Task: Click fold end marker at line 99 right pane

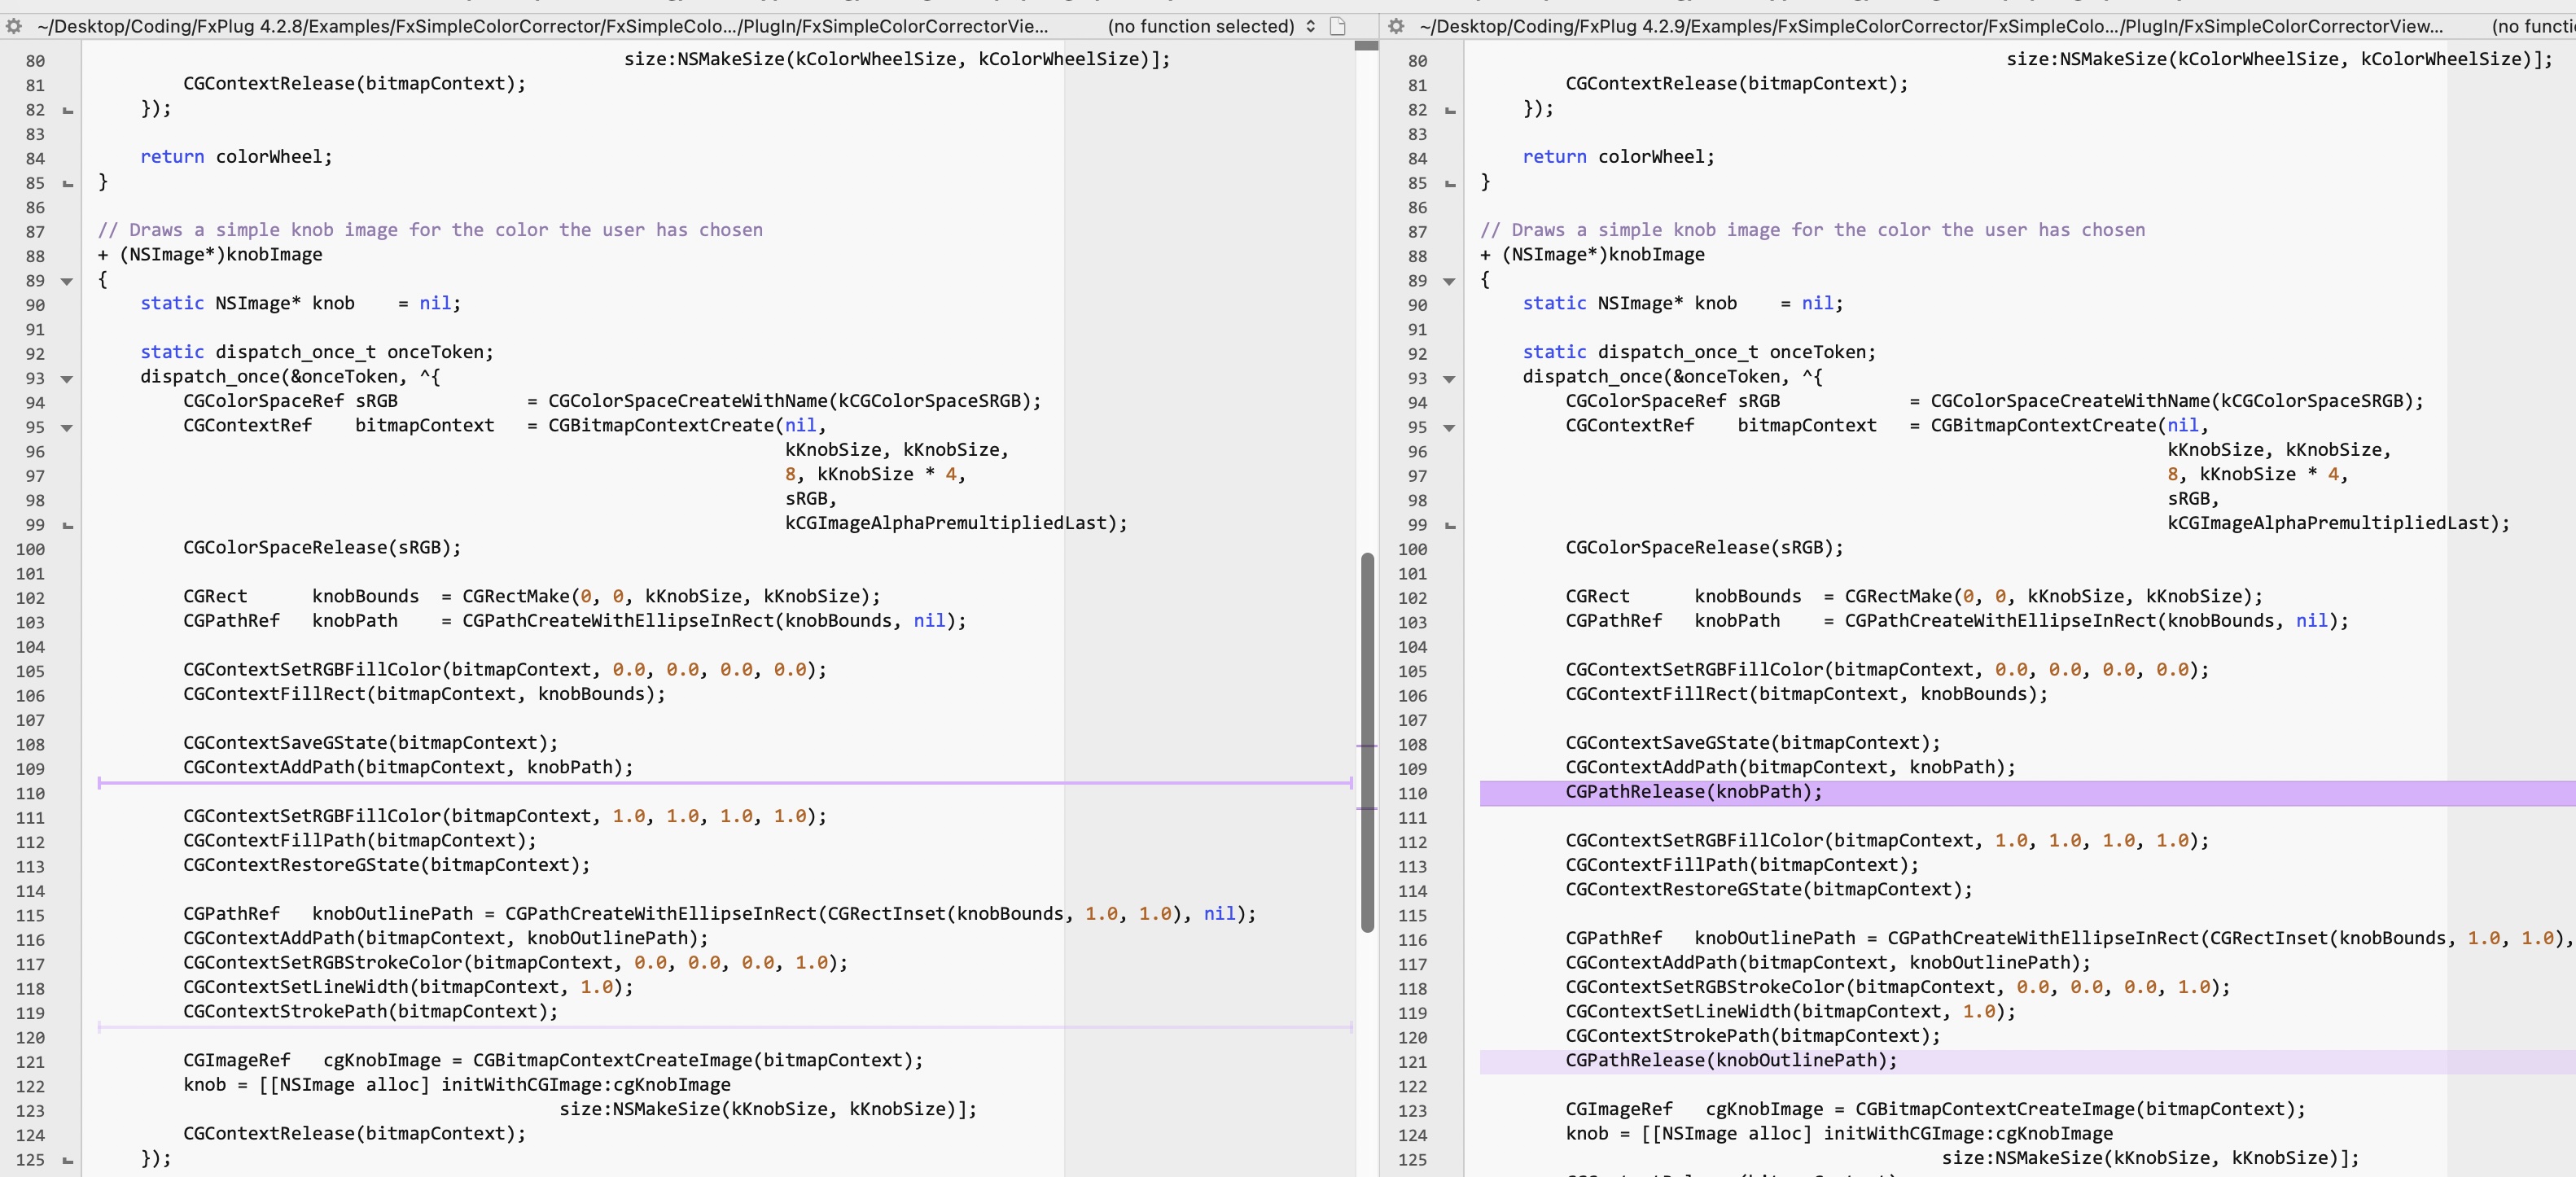Action: coord(1450,526)
